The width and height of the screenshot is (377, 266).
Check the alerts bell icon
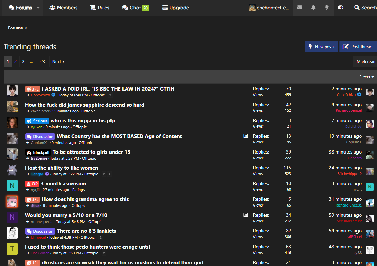tap(313, 8)
